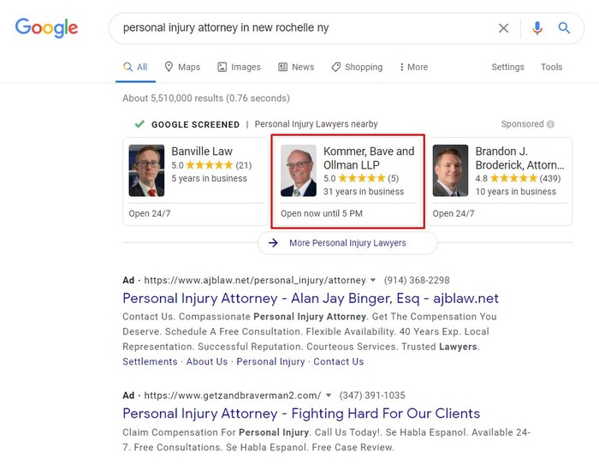Click the Settlements sitelink

click(x=150, y=361)
